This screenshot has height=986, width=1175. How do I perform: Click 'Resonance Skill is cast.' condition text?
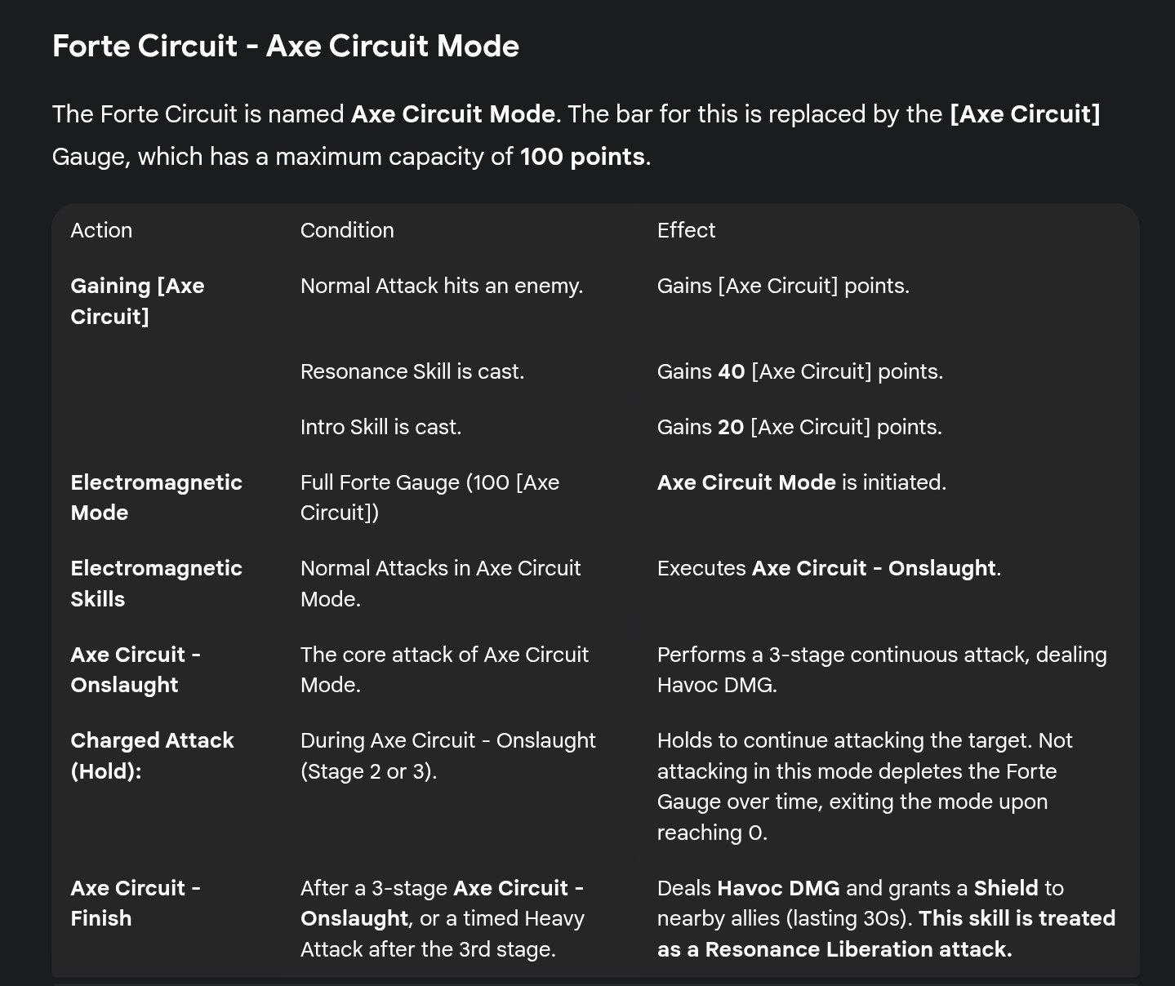[x=412, y=371]
